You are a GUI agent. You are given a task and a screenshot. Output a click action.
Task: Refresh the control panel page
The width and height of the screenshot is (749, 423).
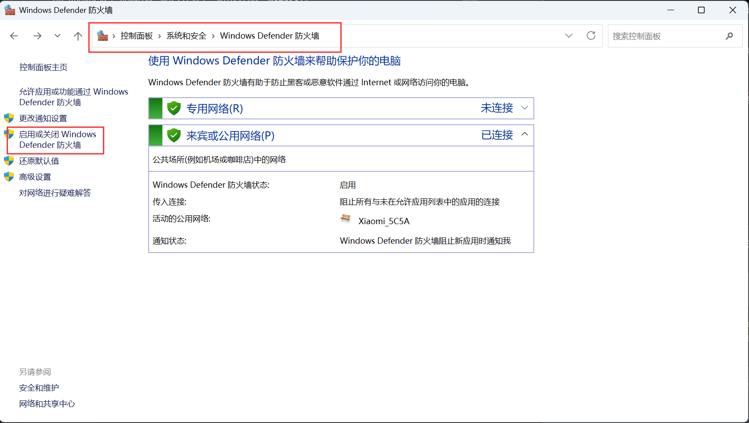pyautogui.click(x=591, y=36)
